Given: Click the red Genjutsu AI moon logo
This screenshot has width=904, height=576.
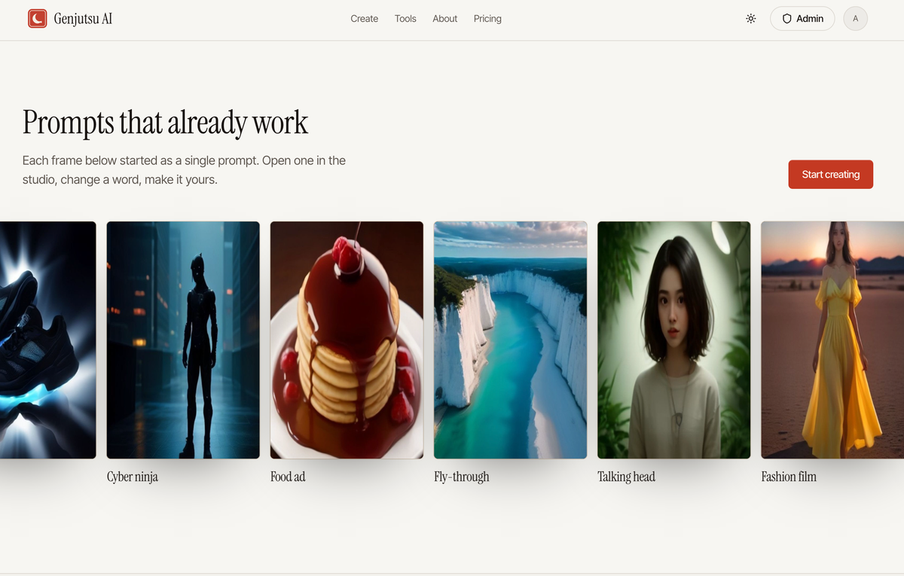Looking at the screenshot, I should [38, 19].
